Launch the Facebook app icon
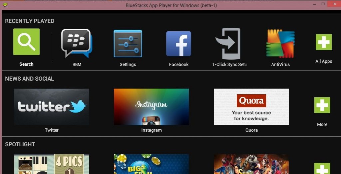This screenshot has height=174, width=341. (x=178, y=44)
